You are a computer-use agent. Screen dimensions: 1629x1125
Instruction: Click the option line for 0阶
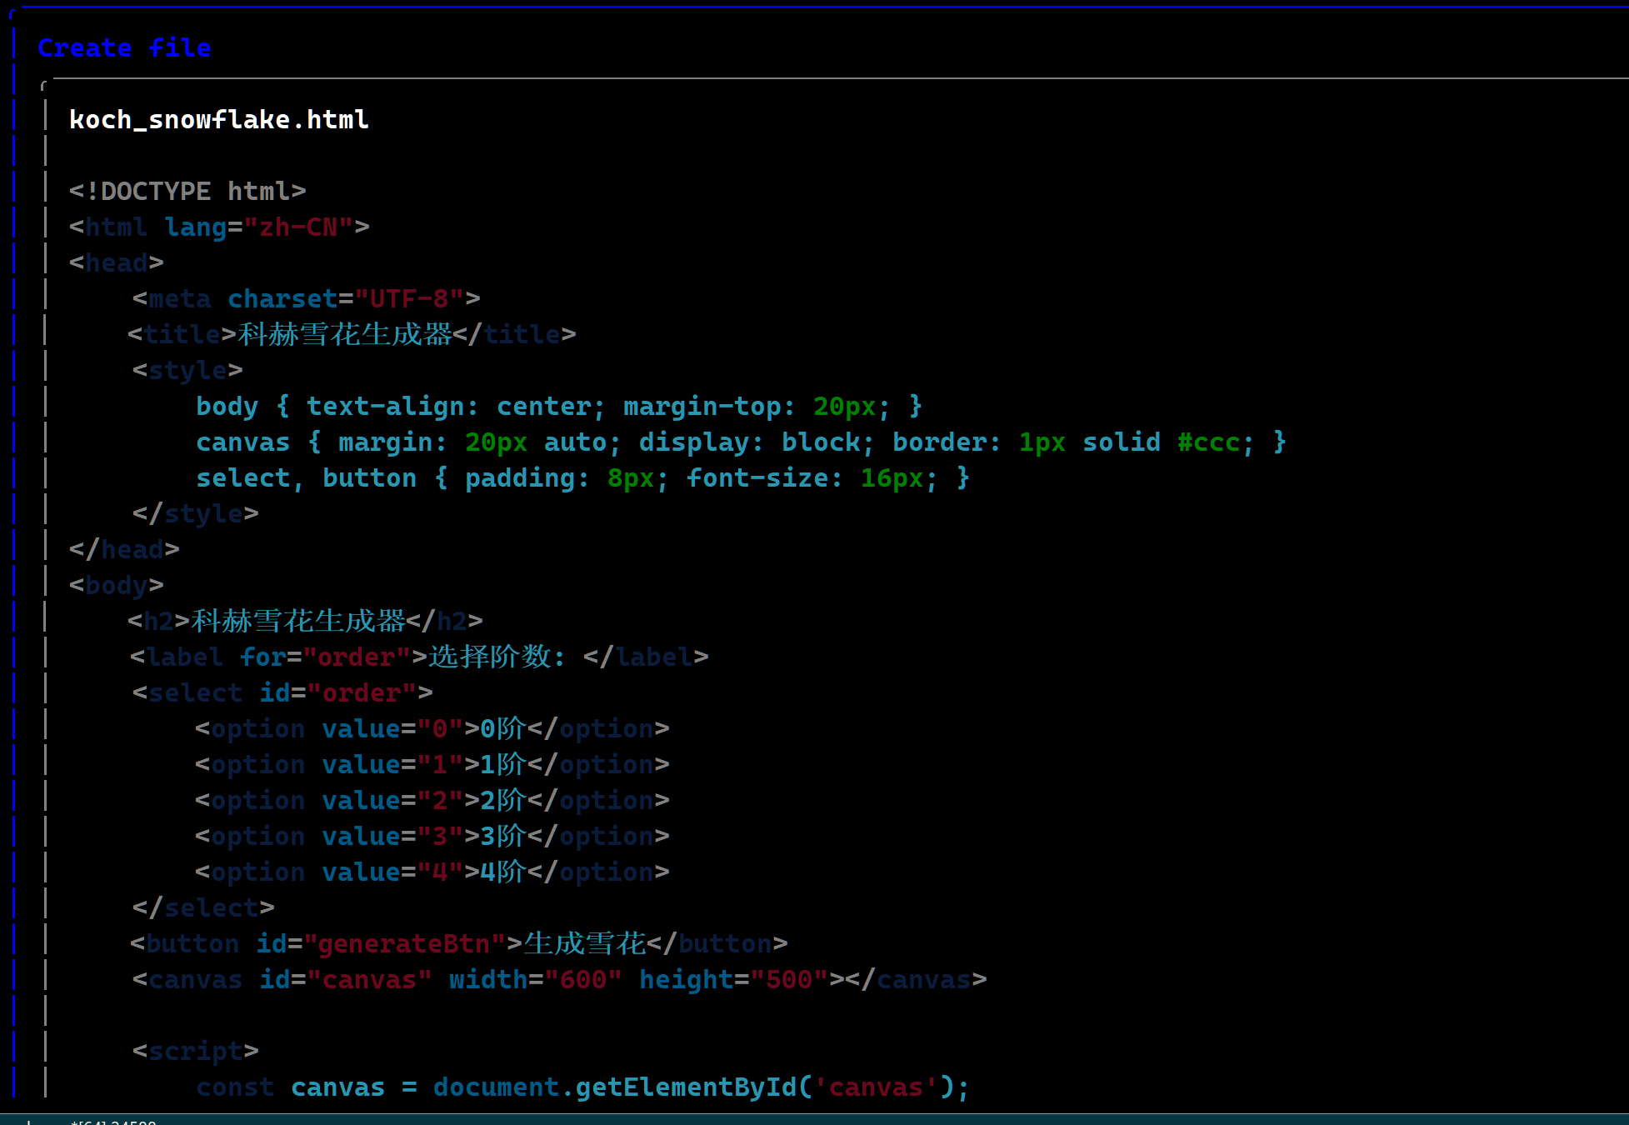tap(432, 729)
